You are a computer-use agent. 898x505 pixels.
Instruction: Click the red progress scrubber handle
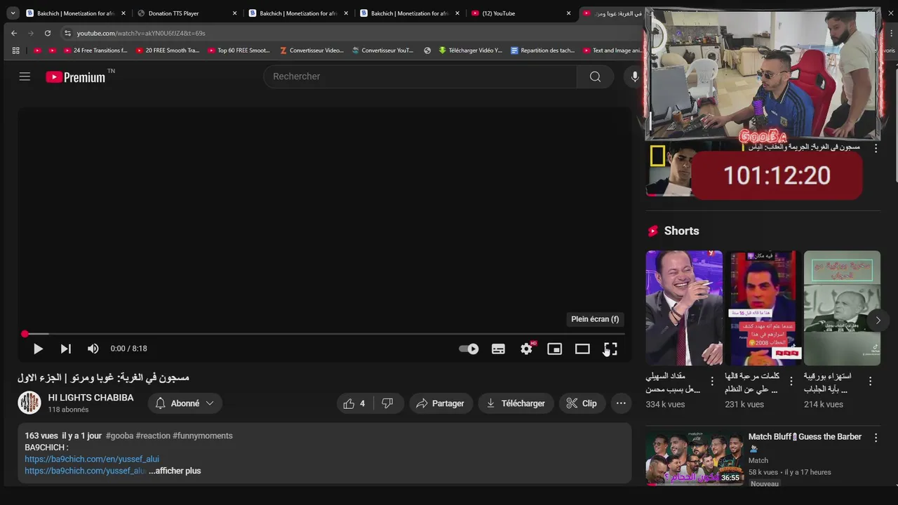25,334
